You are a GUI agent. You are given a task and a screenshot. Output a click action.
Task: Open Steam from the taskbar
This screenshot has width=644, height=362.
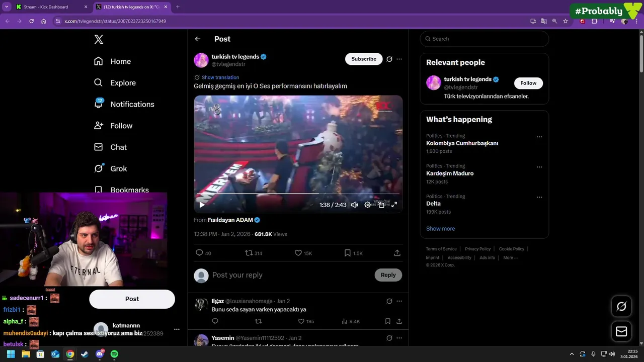(85, 354)
